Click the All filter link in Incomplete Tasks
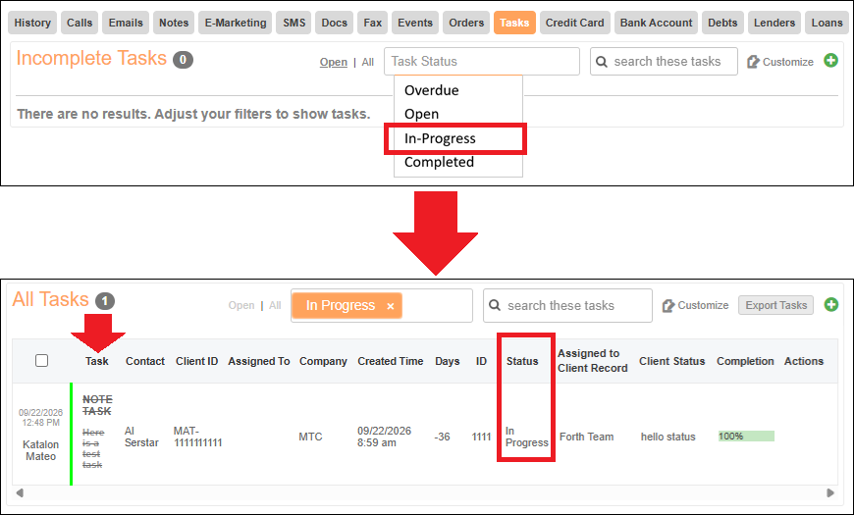Screen dimensions: 854x515 368,62
